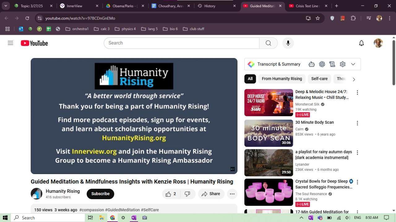This screenshot has width=396, height=222.
Task: Click the #GuidedMeditation hashtag
Action: point(122,210)
